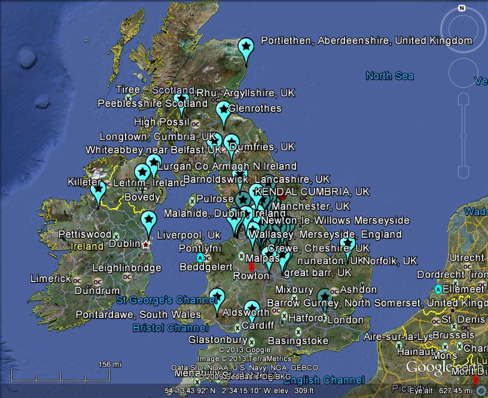Click the X icon left of Cardiff

237,327
